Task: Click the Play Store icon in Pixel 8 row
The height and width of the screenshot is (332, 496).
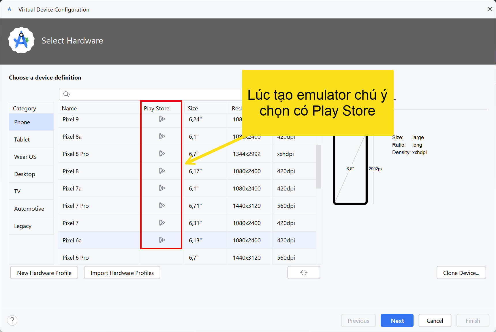Action: tap(162, 171)
